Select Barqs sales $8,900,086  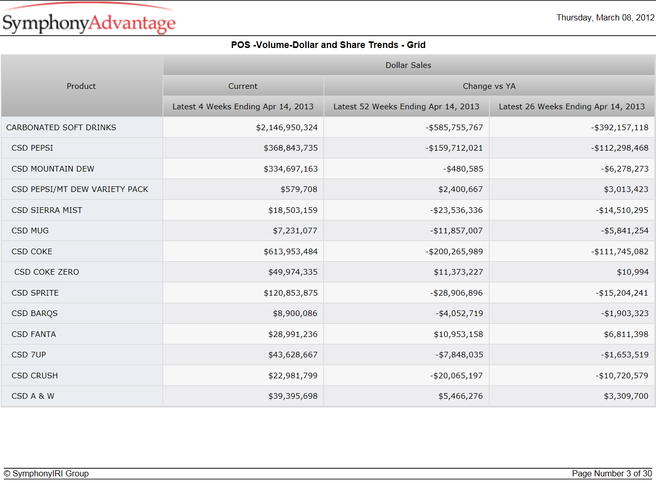point(295,313)
